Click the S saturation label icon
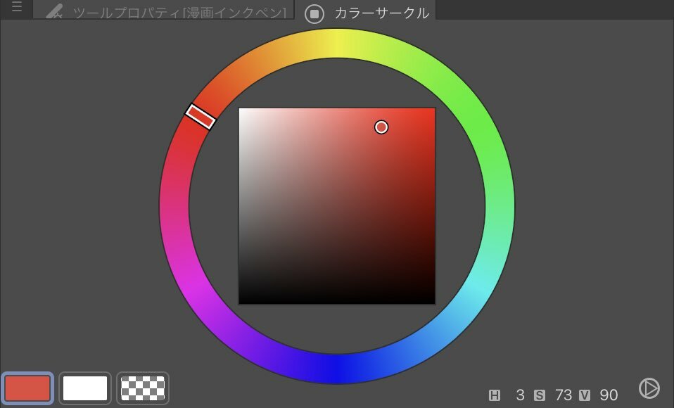 click(540, 395)
